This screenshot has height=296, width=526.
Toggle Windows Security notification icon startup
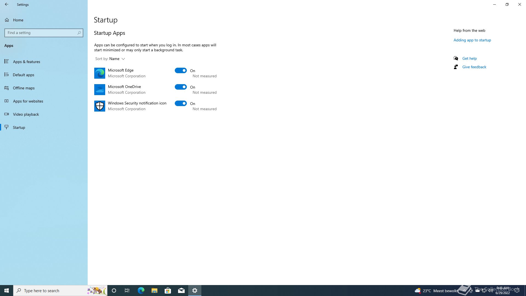(181, 103)
